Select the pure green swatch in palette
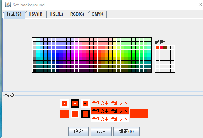Screen dimensions: 203x138 click(134, 55)
